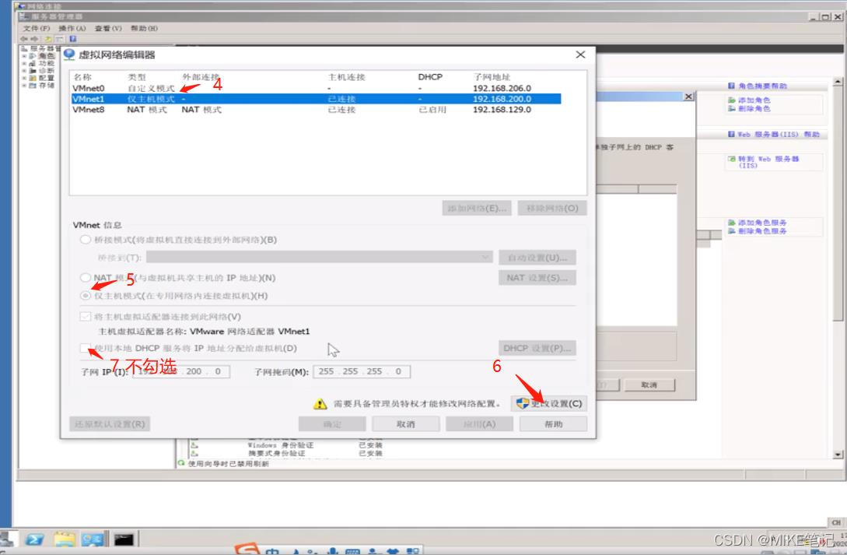Click the 应用(A) button
Image resolution: width=847 pixels, height=555 pixels.
[x=479, y=424]
